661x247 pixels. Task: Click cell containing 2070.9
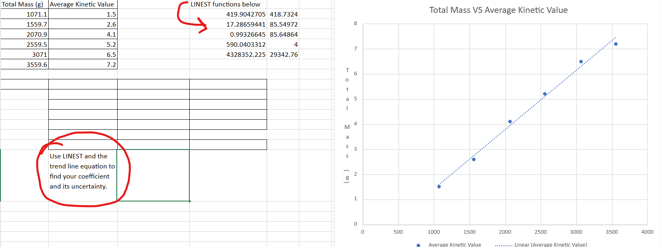click(x=24, y=34)
